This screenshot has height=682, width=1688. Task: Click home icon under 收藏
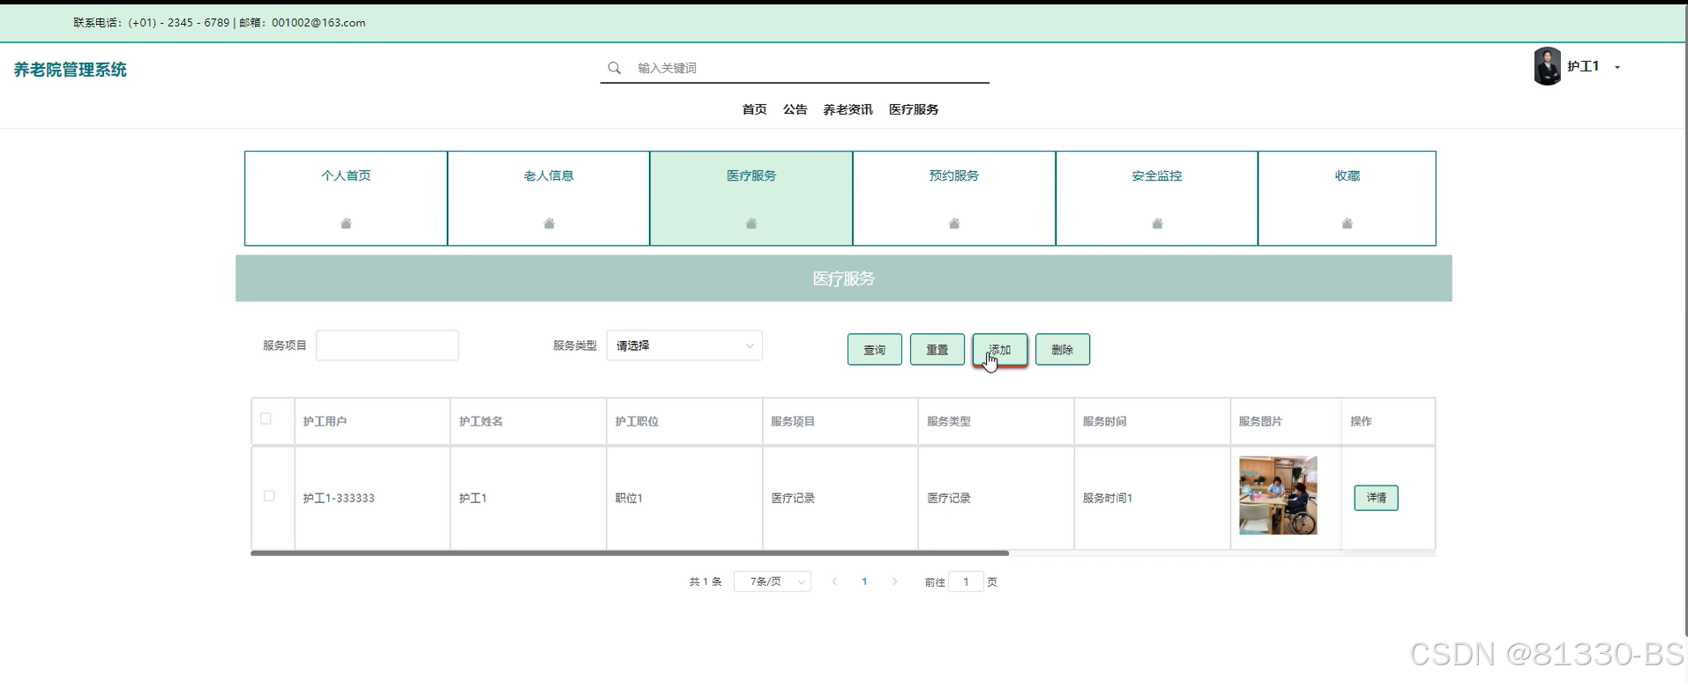click(1347, 224)
